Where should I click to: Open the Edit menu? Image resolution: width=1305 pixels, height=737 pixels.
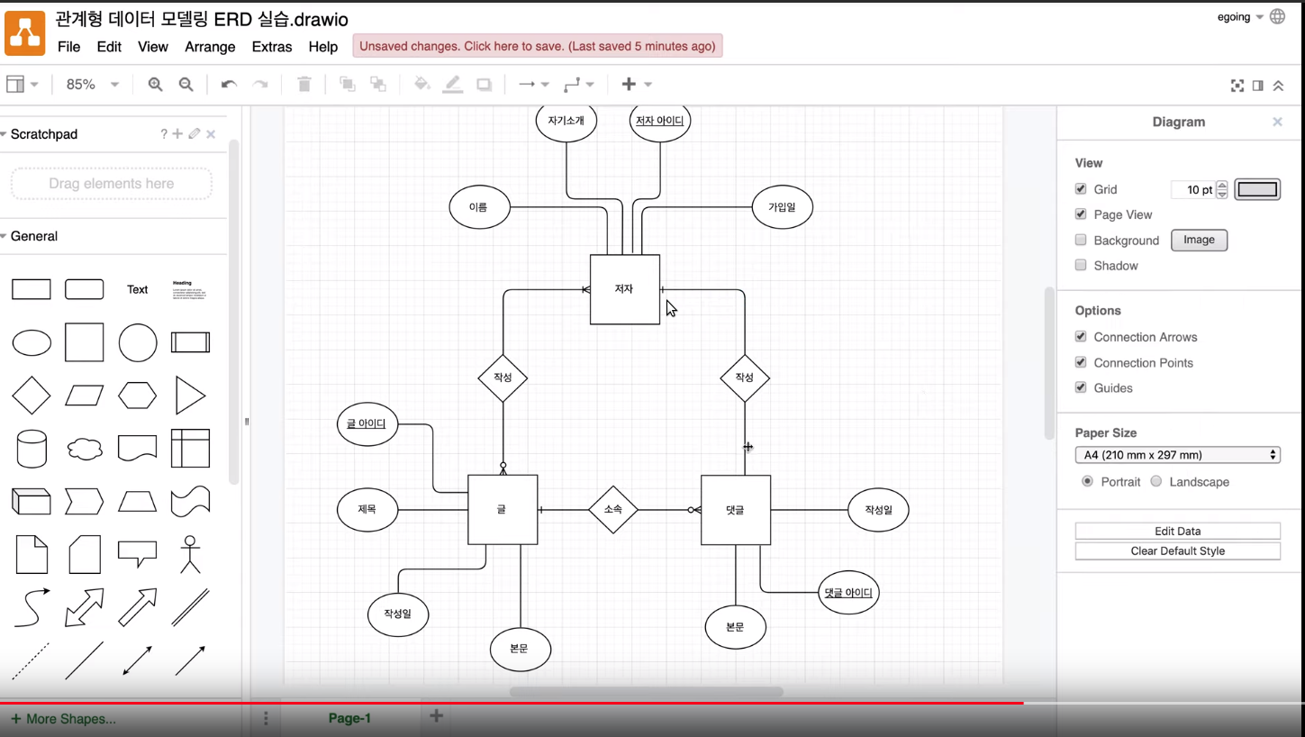pos(109,47)
